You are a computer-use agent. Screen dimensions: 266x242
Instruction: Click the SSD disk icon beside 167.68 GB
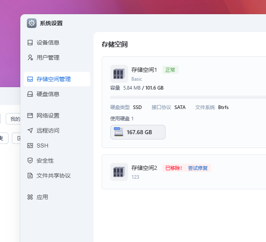pos(118,132)
